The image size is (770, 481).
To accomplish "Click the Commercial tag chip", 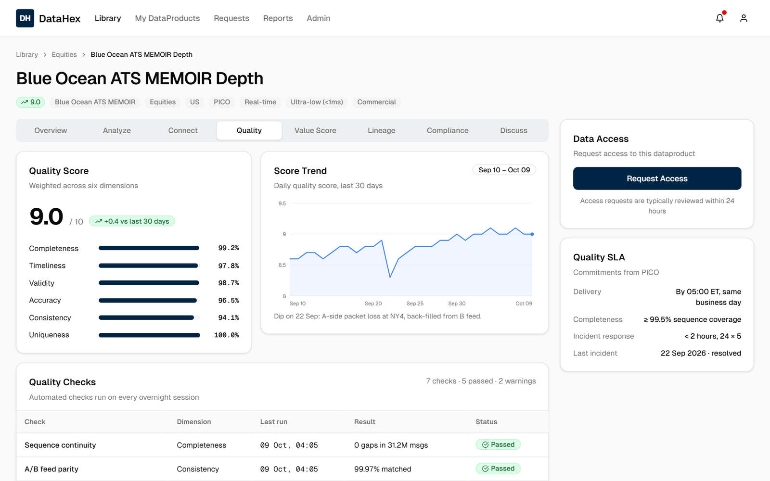I will [377, 102].
